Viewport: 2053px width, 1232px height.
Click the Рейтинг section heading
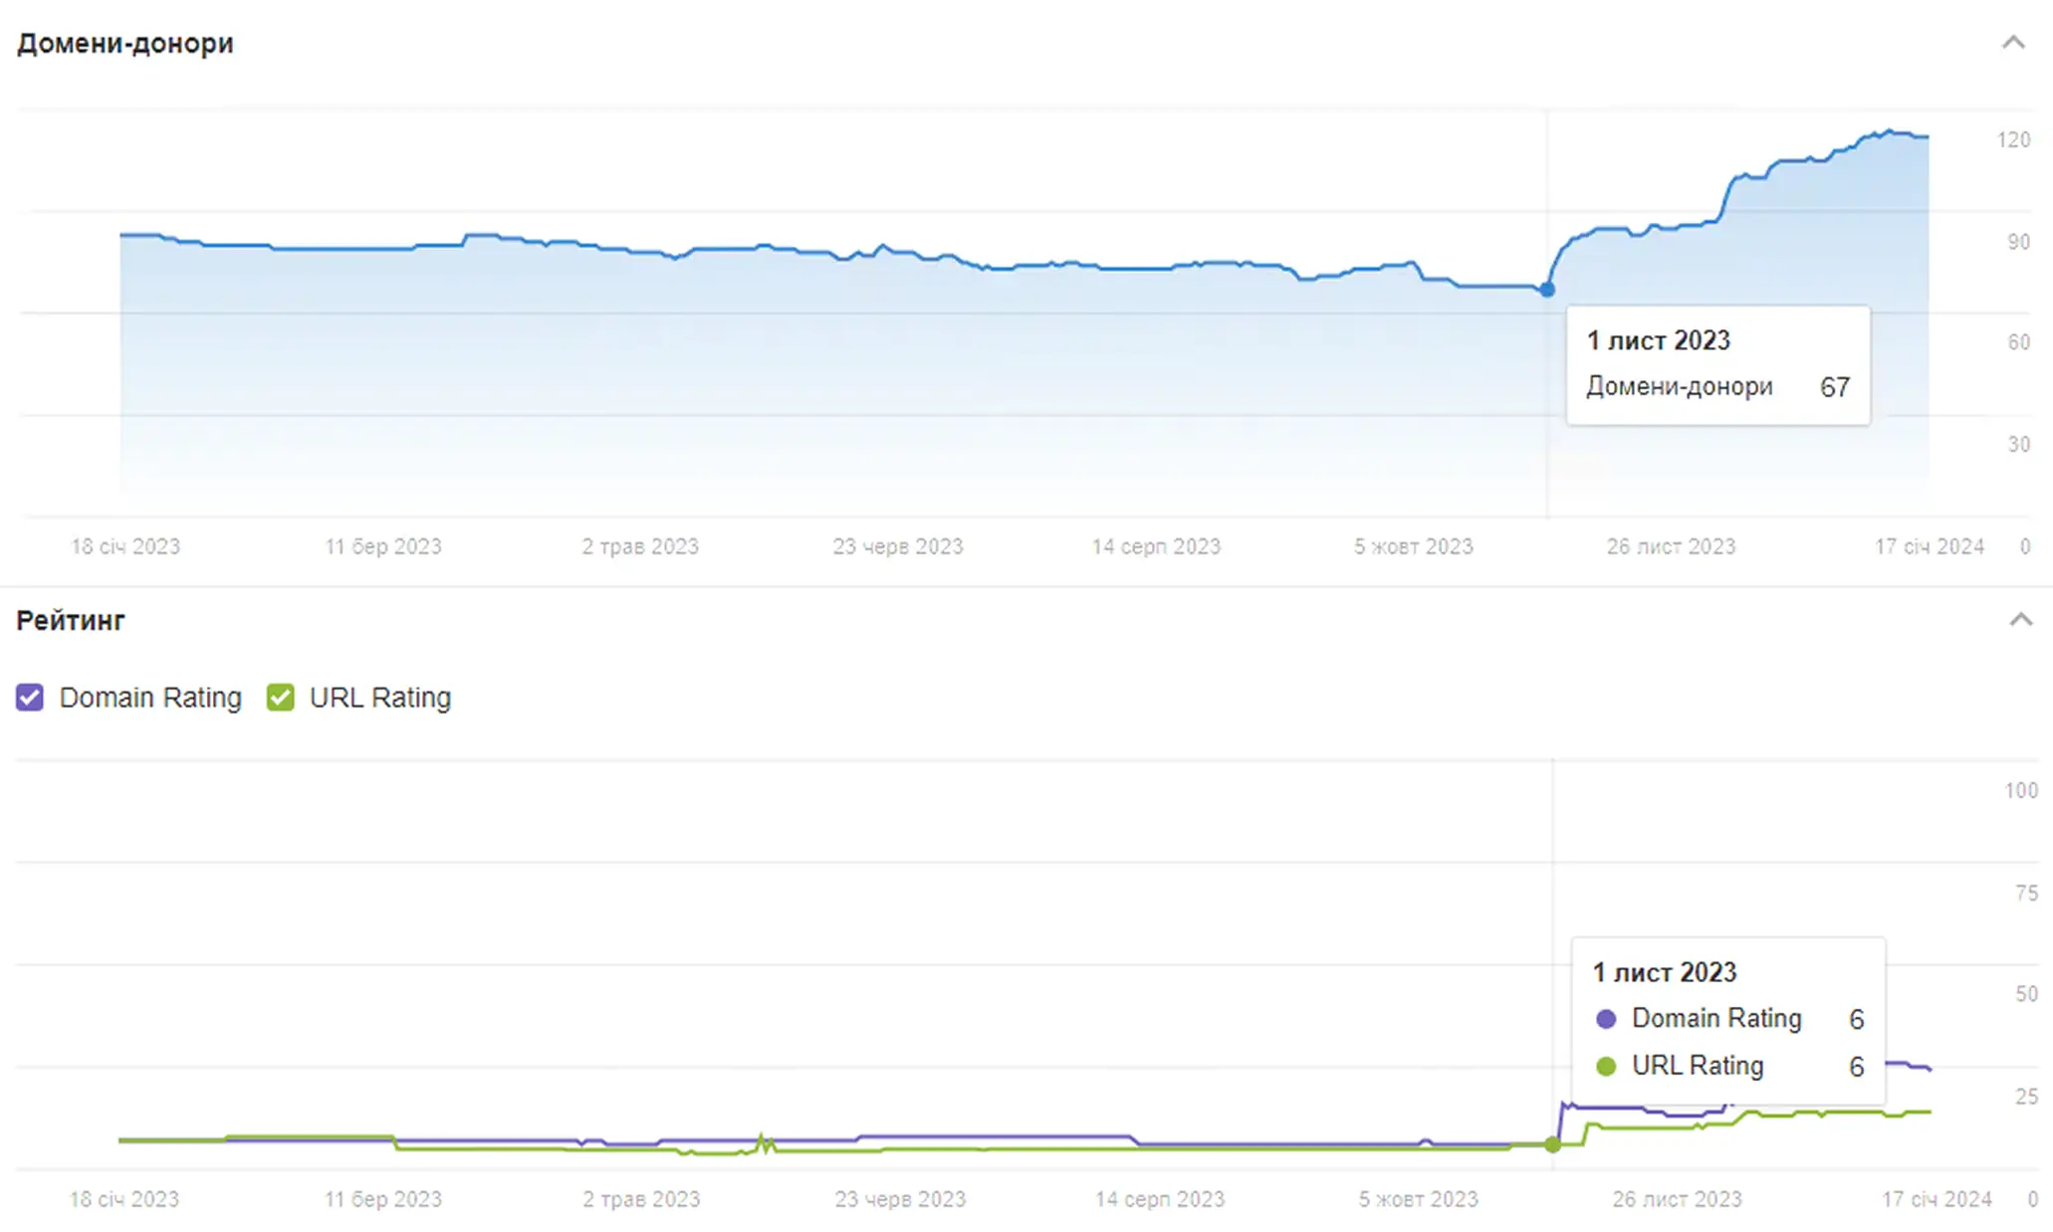(x=71, y=620)
